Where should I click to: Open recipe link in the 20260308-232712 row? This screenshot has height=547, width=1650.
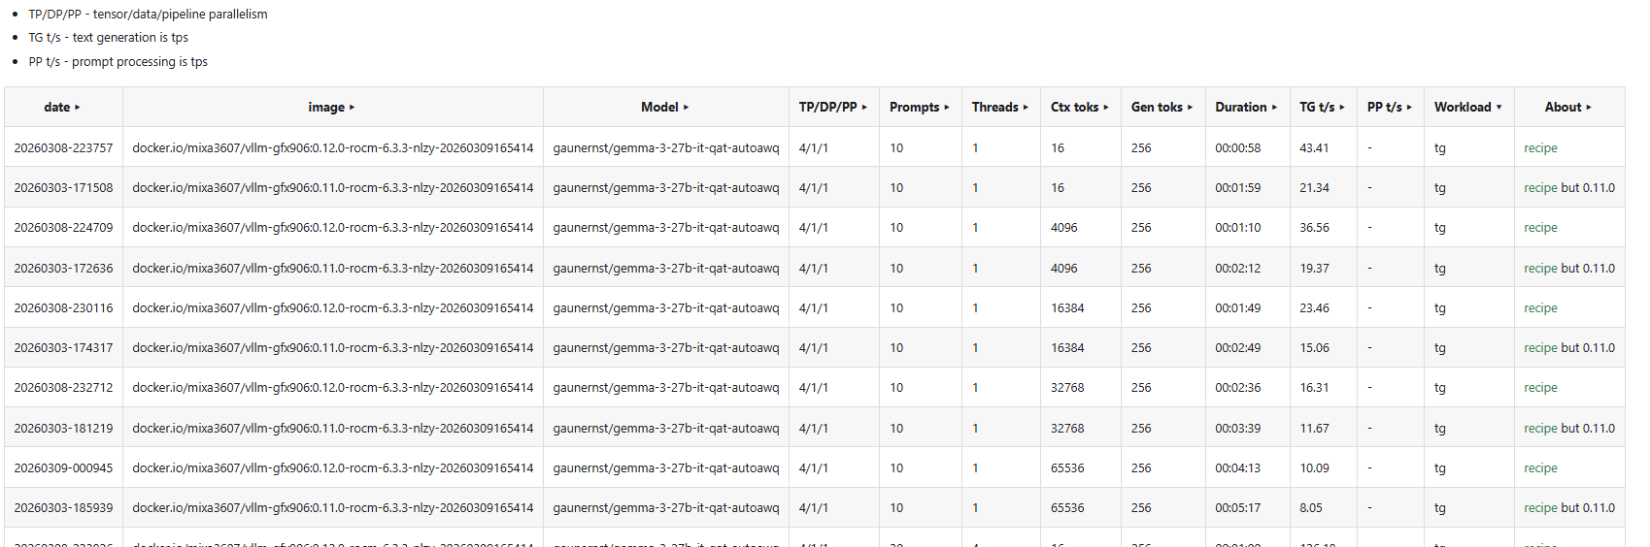tap(1540, 388)
